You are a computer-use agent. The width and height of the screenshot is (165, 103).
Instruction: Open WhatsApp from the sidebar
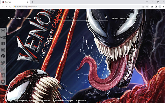click(x=3, y=69)
